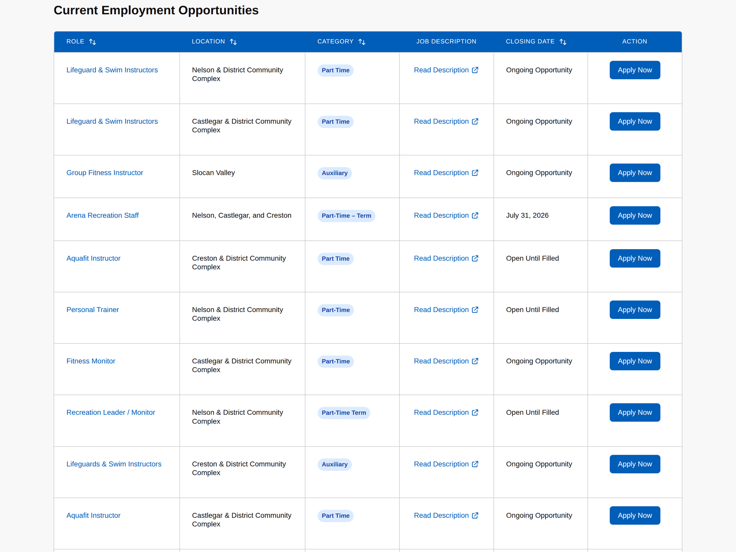Open Creston Aquafit Instructor role link
Screen dimensions: 736x552
[x=94, y=258]
